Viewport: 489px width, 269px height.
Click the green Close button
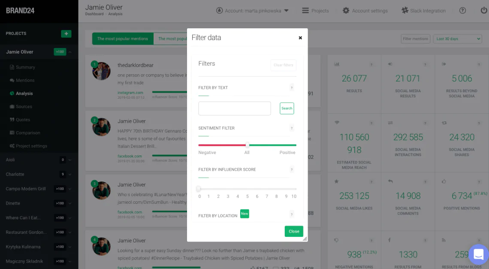(294, 231)
